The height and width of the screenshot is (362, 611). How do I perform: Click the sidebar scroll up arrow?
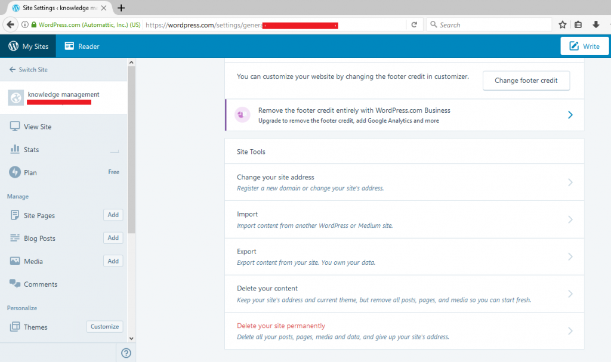point(131,63)
